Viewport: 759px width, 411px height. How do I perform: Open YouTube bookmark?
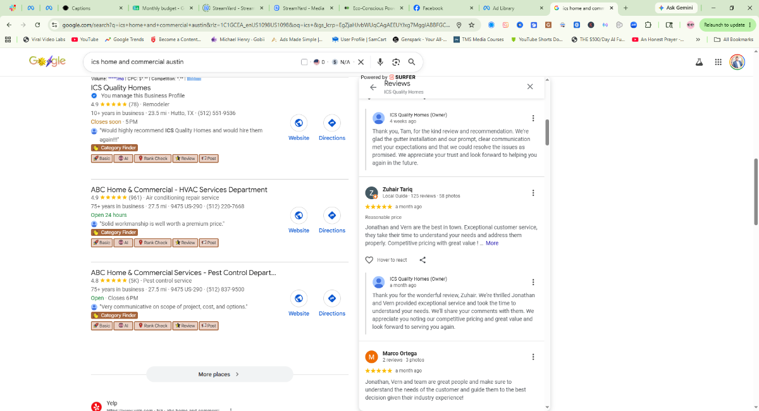(85, 39)
